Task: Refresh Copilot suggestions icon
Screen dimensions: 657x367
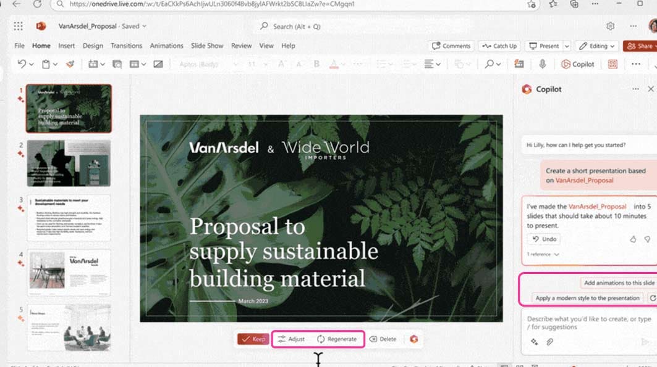Action: point(653,298)
